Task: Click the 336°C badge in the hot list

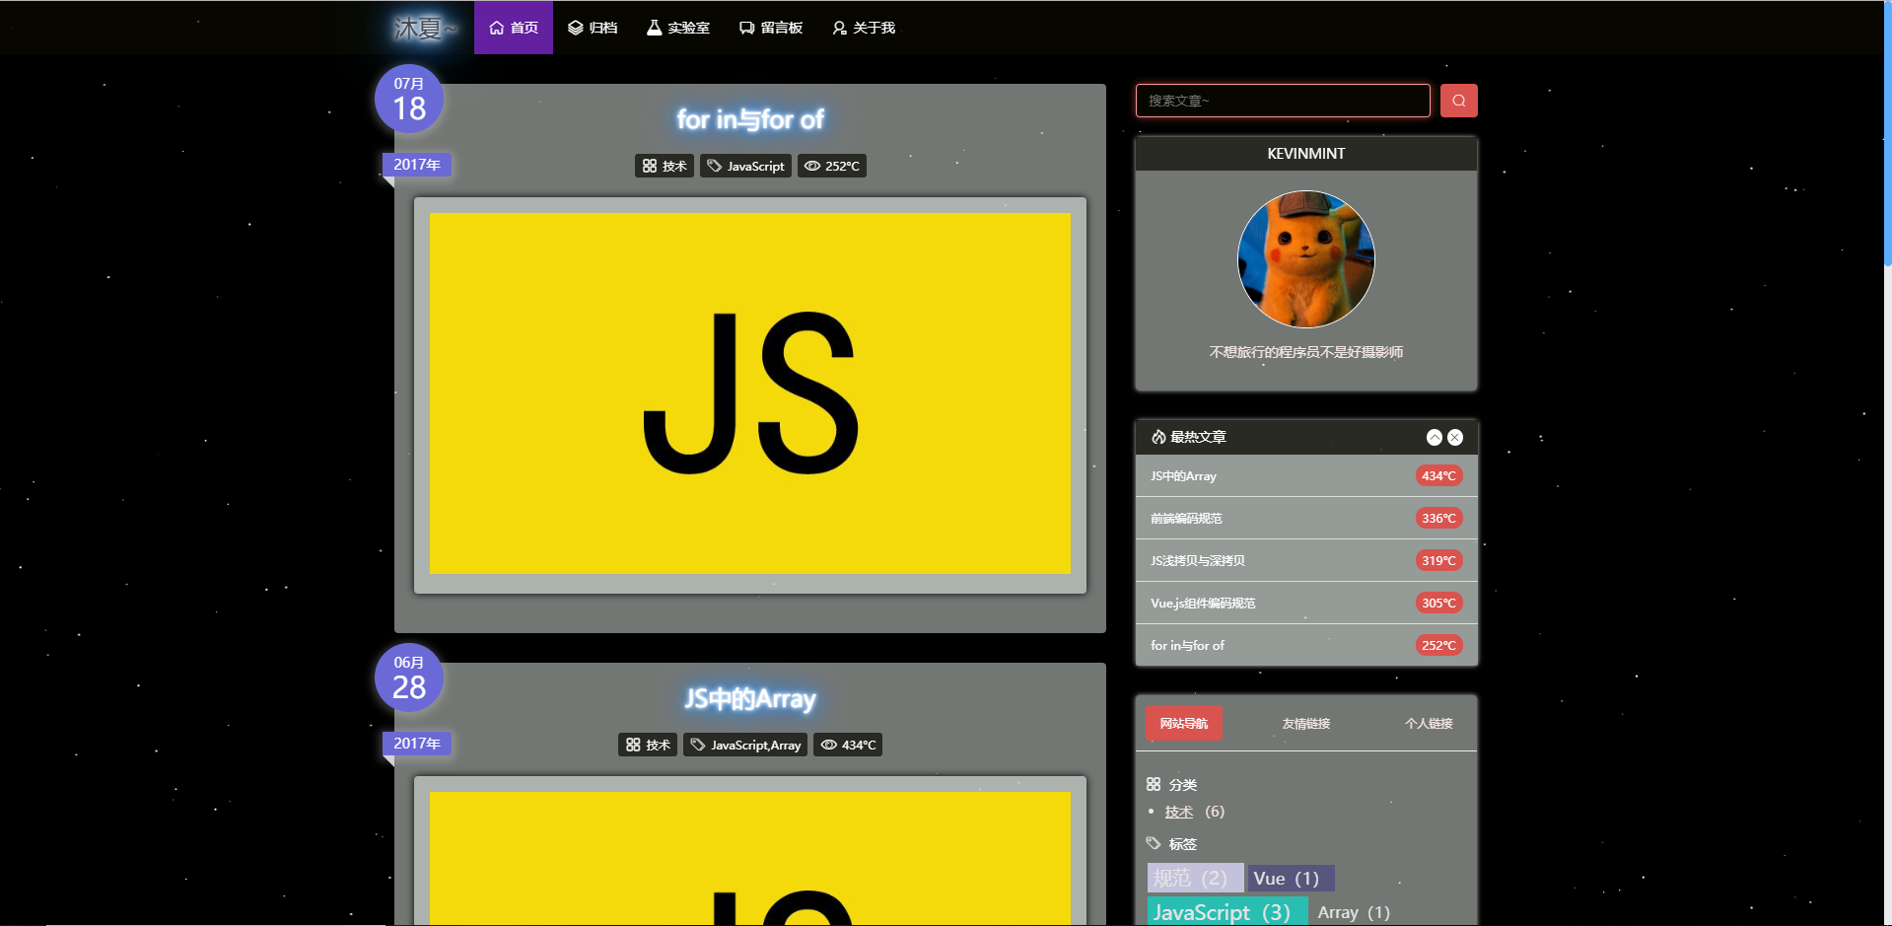Action: coord(1438,518)
